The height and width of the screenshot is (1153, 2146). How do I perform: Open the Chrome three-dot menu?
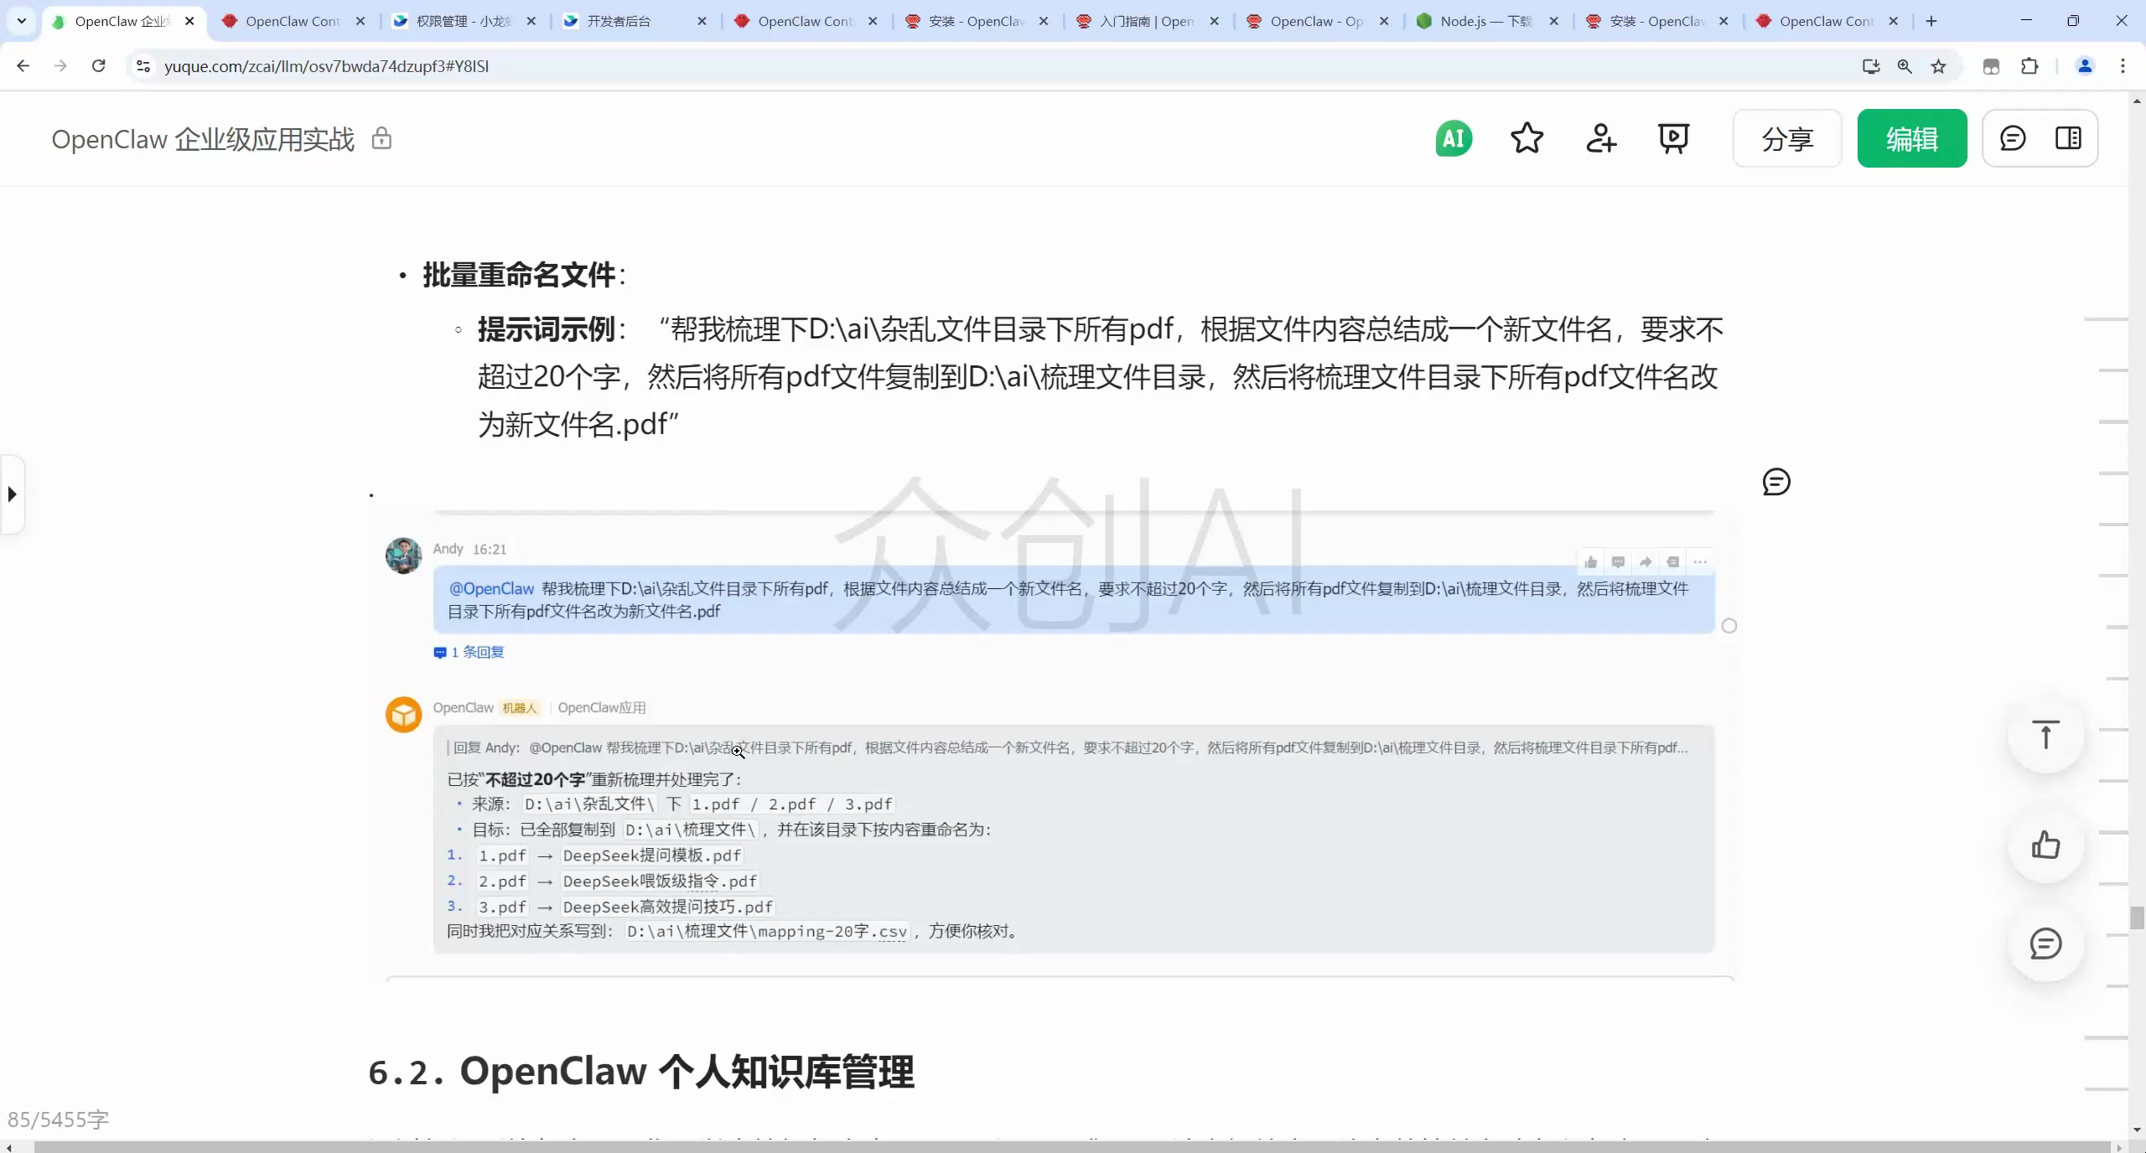(2123, 66)
